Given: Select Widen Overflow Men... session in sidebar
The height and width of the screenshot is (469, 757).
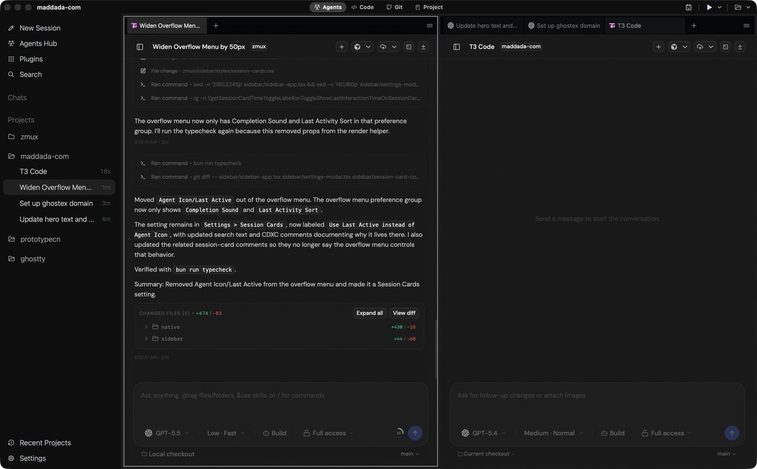Looking at the screenshot, I should (x=60, y=187).
